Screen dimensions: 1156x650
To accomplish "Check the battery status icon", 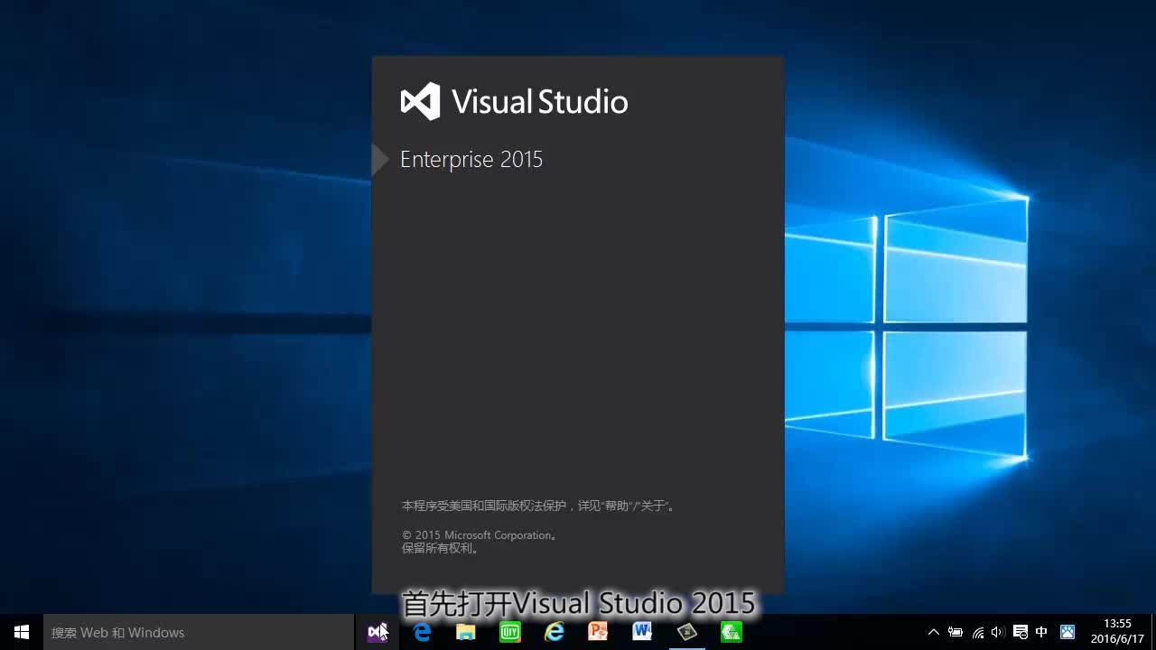I will (956, 633).
